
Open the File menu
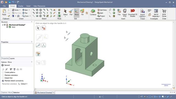(4, 6)
